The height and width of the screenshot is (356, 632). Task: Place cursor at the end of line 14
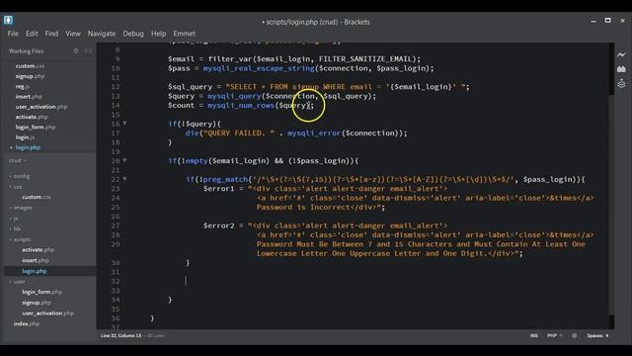click(x=314, y=106)
